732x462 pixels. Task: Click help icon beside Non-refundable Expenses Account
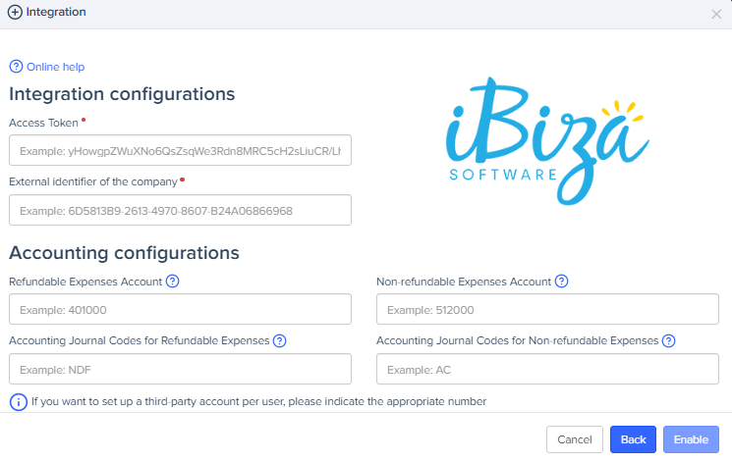click(x=561, y=282)
